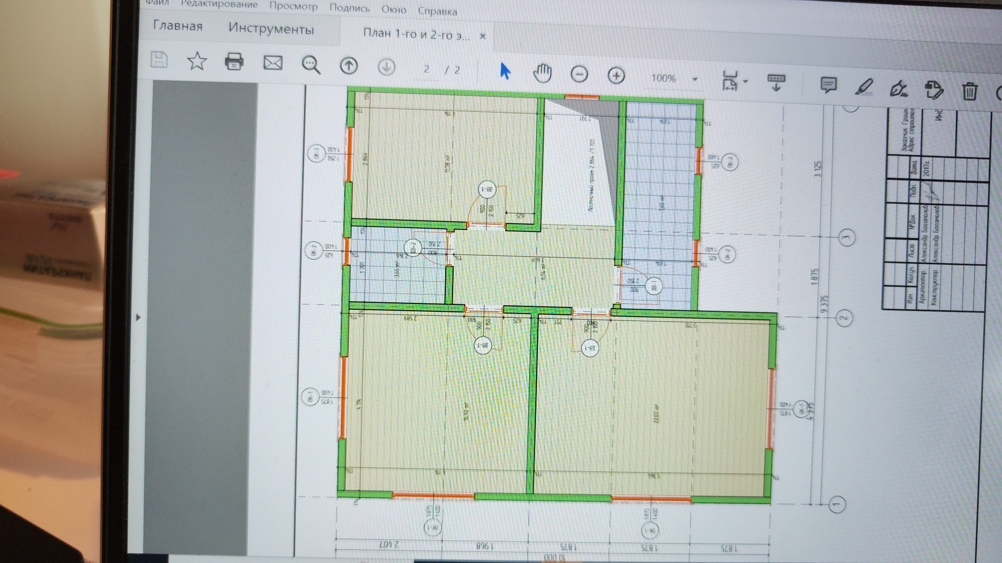Open the zoom level 100% dropdown
This screenshot has height=563, width=1002.
tap(695, 80)
